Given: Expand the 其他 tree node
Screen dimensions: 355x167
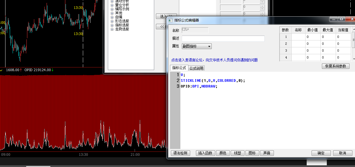Looking at the screenshot, I should [x=112, y=13].
